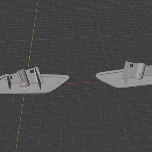The width and height of the screenshot is (152, 152).
Task: Click the red X axis line between models
Action: pos(83,83)
